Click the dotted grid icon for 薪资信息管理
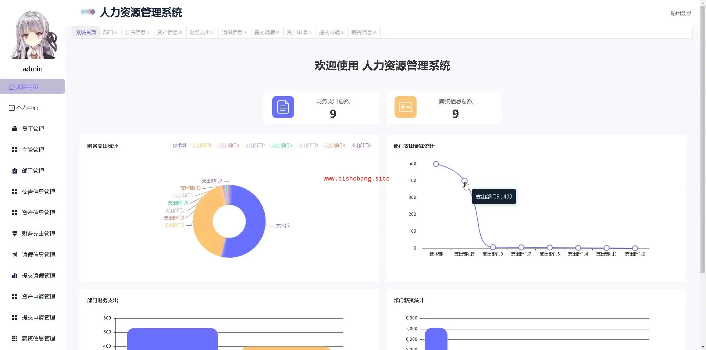Image resolution: width=706 pixels, height=350 pixels. [x=15, y=339]
